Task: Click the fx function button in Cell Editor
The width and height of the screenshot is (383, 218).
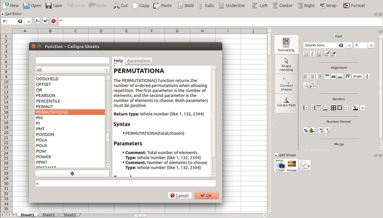Action: 37,21
